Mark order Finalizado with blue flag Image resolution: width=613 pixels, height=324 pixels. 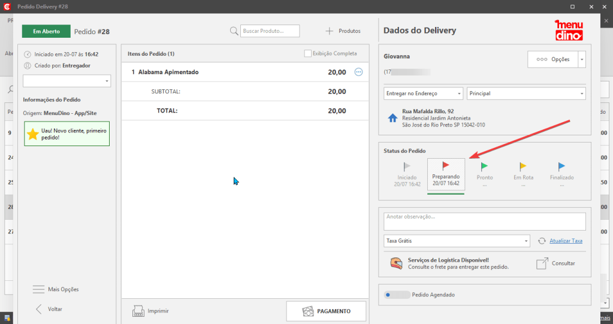562,167
